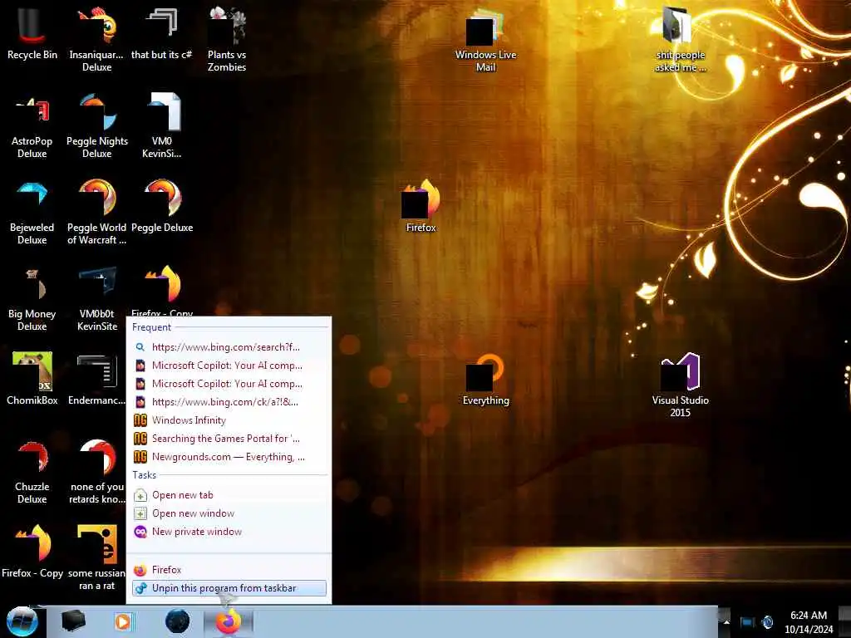Select the Endermanc... desktop icon
Screen dimensions: 851x638
point(96,379)
